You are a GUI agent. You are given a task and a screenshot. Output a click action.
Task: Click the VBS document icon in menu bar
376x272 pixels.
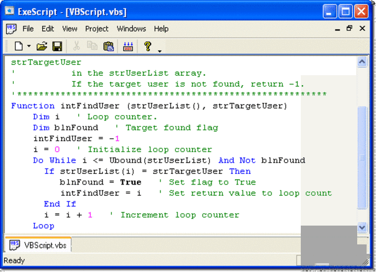[11, 29]
